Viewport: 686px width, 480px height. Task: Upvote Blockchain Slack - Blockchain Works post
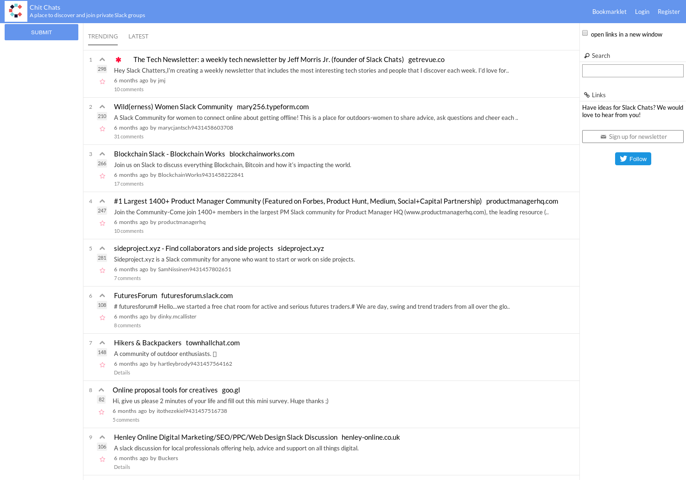(102, 154)
